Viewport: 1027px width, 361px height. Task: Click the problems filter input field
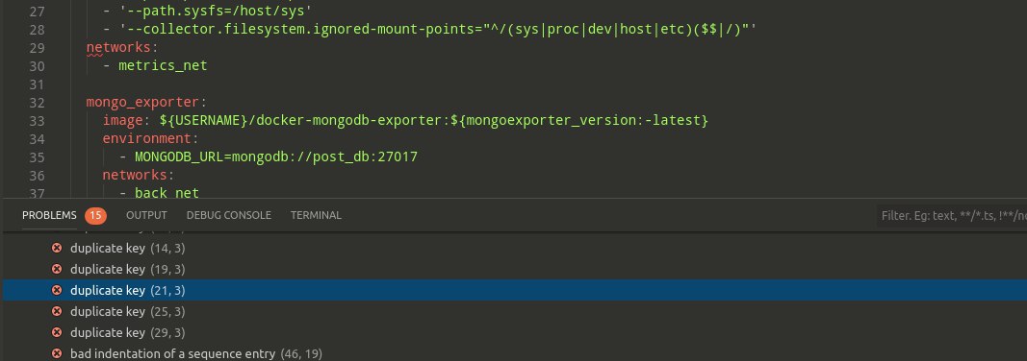tap(952, 215)
